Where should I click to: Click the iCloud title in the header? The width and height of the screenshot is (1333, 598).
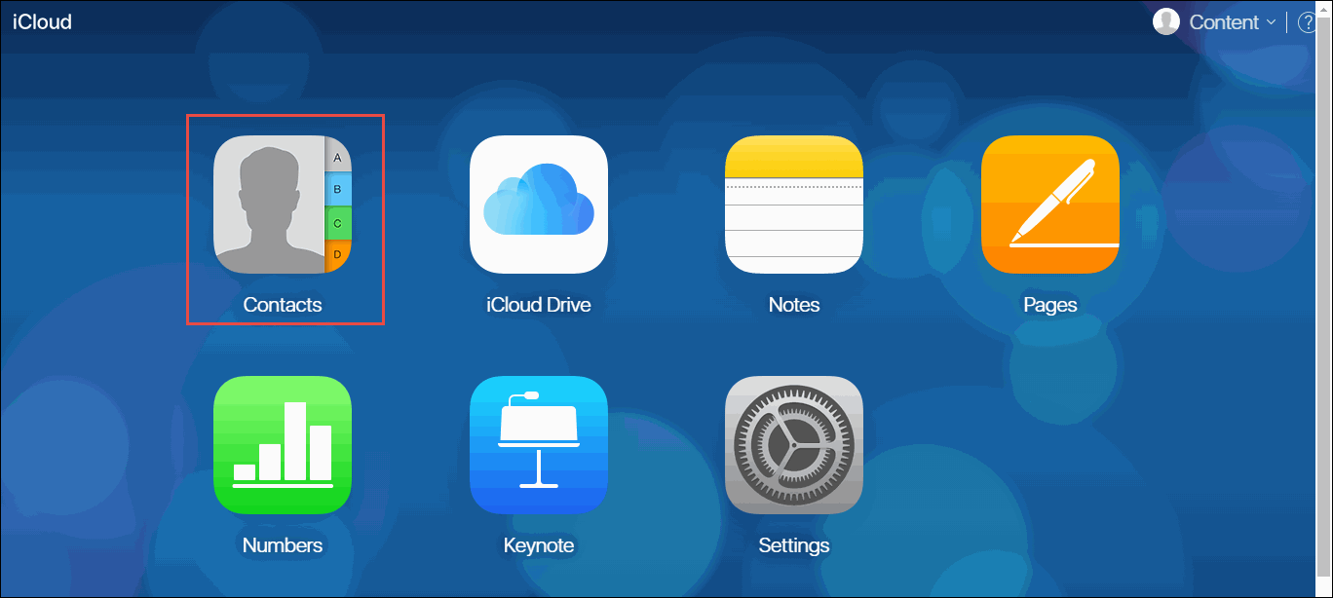[x=42, y=21]
